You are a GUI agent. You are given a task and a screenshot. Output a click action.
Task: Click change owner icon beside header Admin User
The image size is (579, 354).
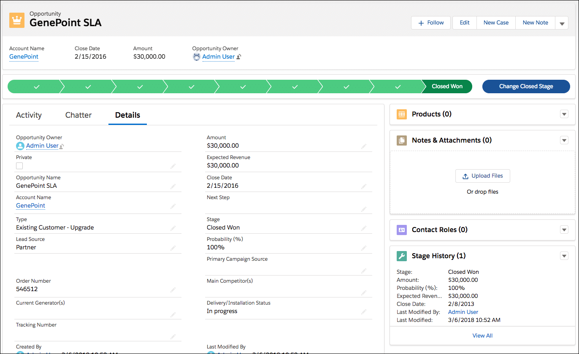pyautogui.click(x=239, y=57)
